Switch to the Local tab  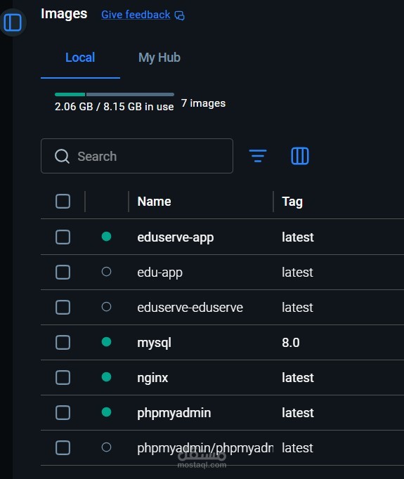(80, 58)
